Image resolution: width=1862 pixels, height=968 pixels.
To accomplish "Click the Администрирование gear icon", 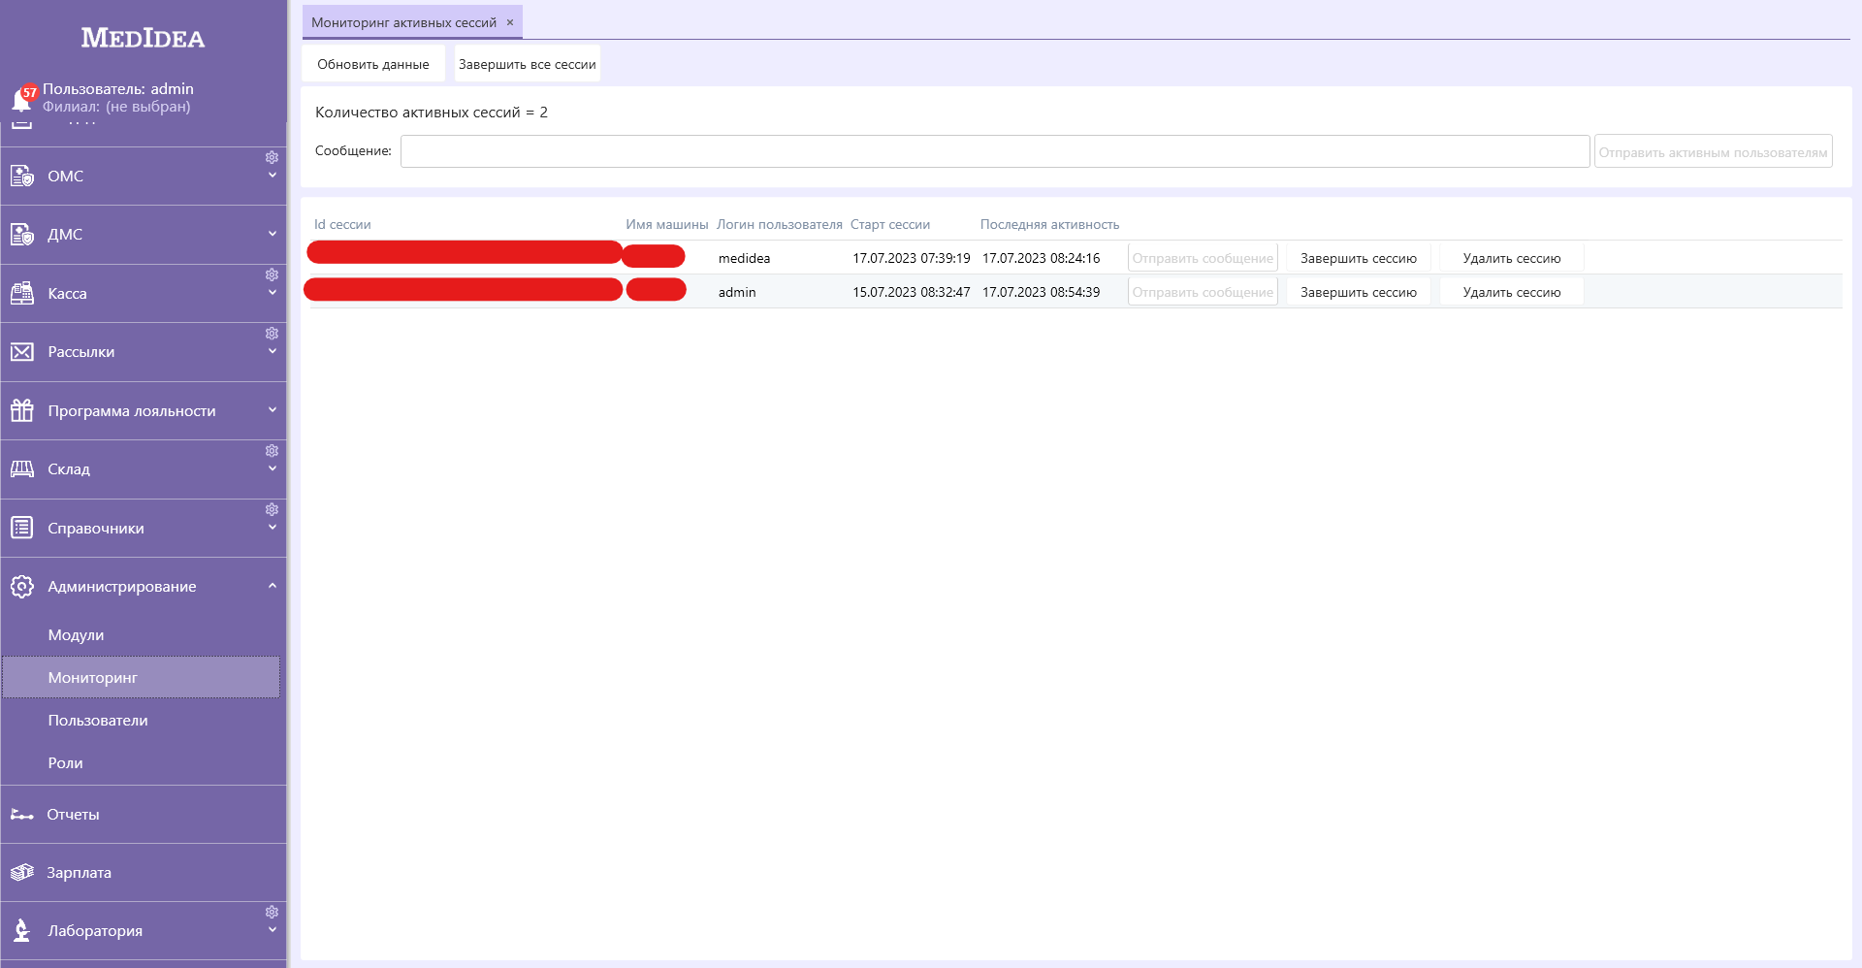I will pyautogui.click(x=22, y=586).
